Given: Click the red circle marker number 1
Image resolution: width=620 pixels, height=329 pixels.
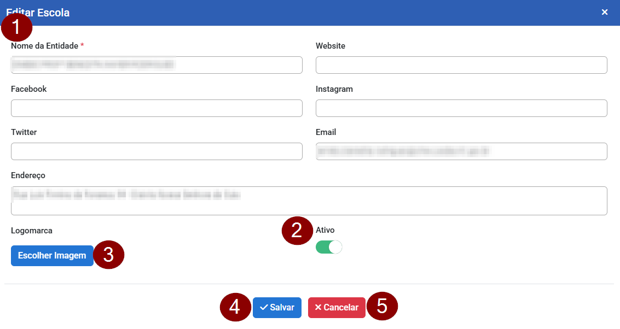Looking at the screenshot, I should 16,27.
